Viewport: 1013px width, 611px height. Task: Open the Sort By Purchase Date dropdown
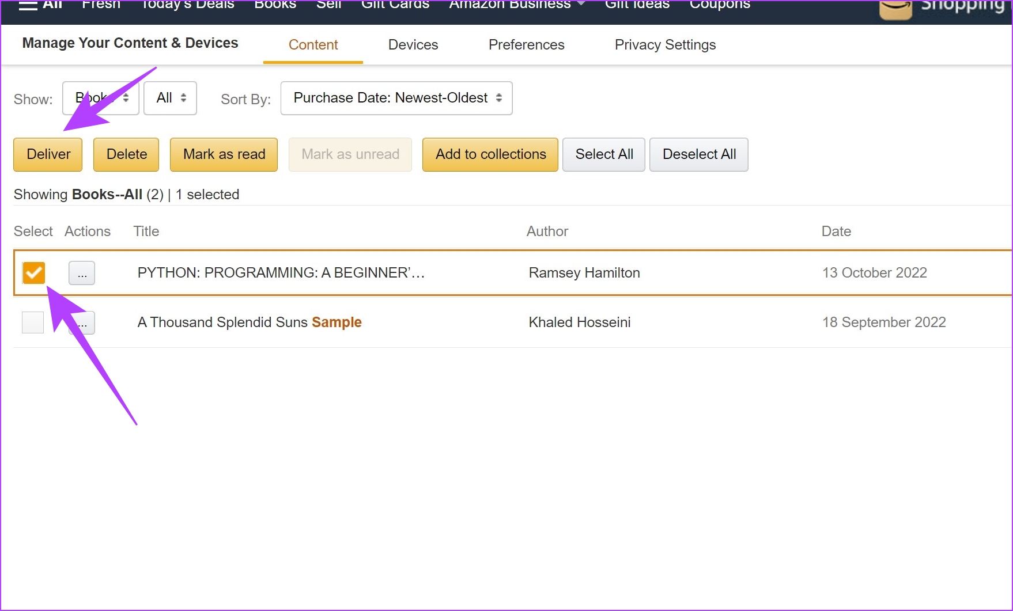click(396, 98)
